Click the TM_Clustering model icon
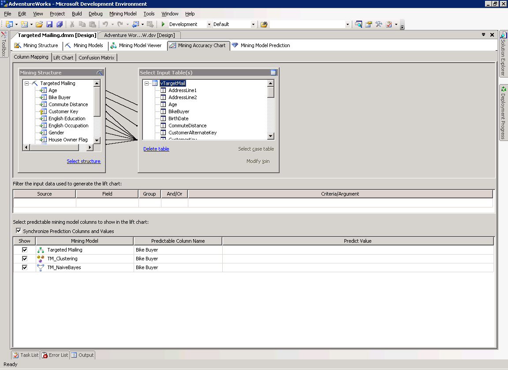The height and width of the screenshot is (370, 508). tap(41, 259)
